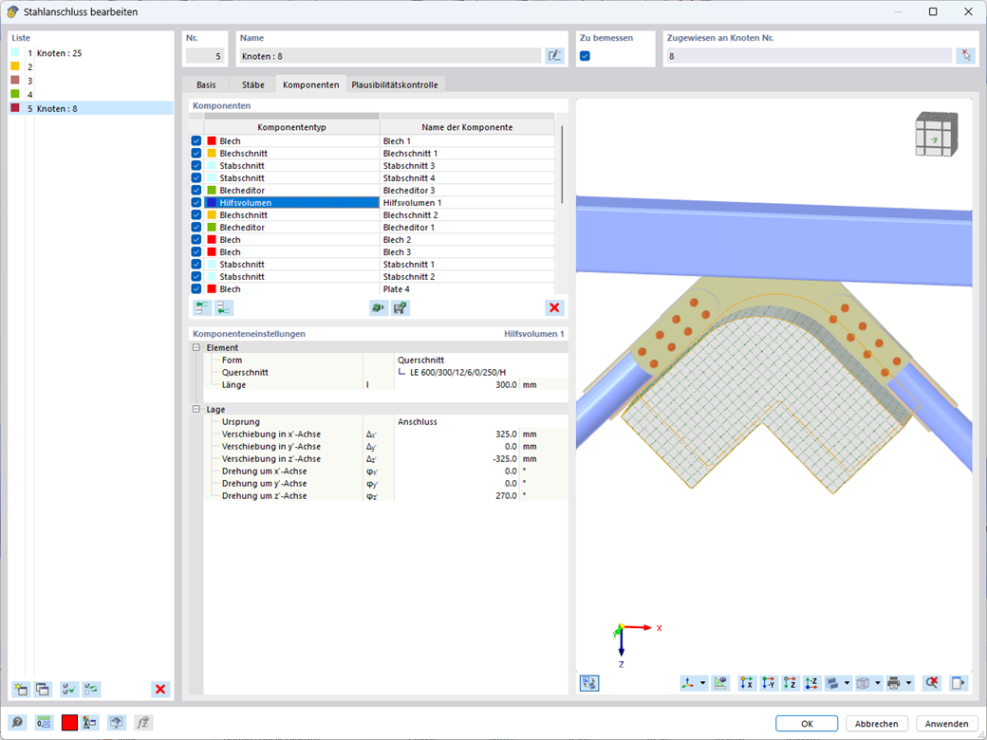Click the Anwenden button

coord(947,724)
